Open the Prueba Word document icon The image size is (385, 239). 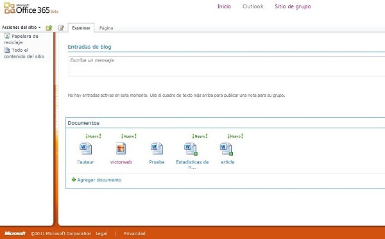point(157,149)
